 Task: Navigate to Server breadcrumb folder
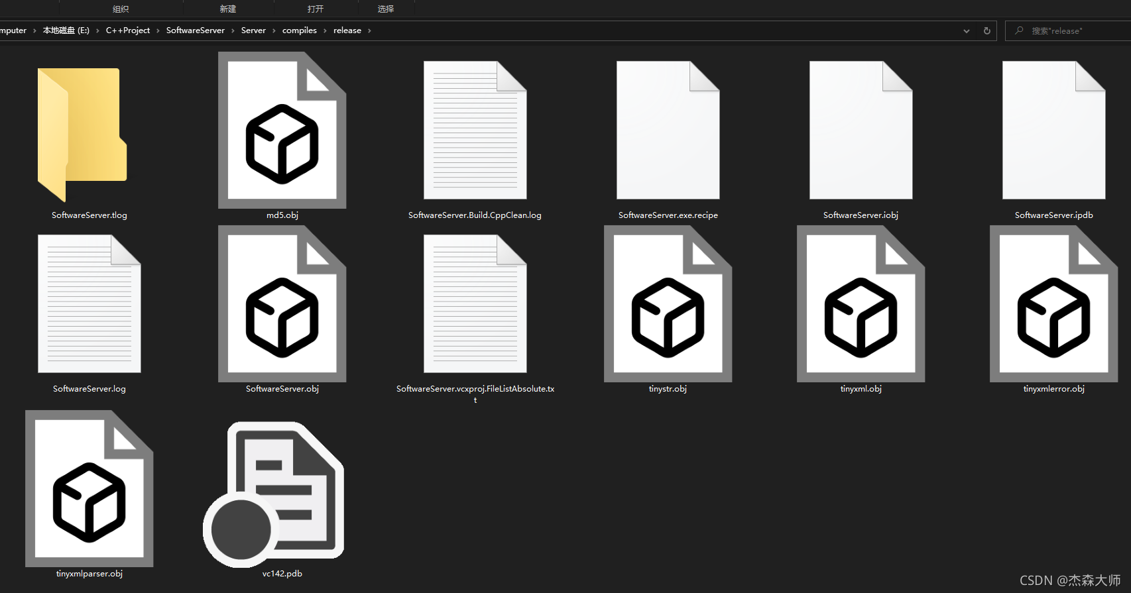click(x=253, y=30)
